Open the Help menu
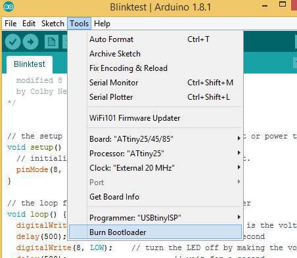Image resolution: width=297 pixels, height=258 pixels. (x=102, y=24)
